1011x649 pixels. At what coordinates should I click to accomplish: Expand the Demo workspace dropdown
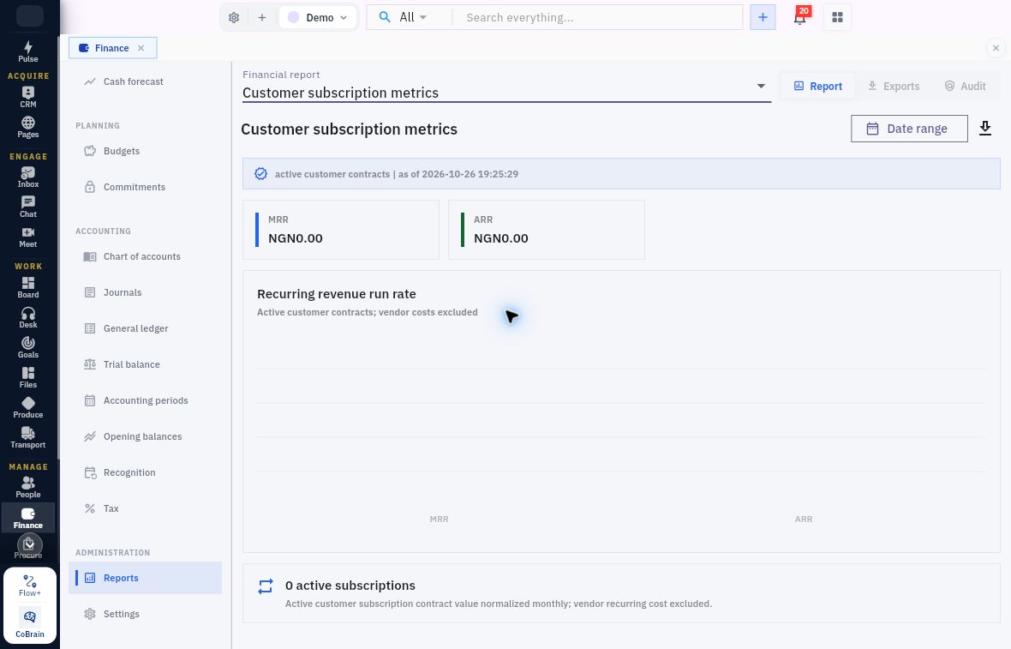[318, 17]
